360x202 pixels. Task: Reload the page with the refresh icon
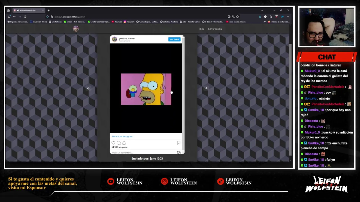[25, 17]
